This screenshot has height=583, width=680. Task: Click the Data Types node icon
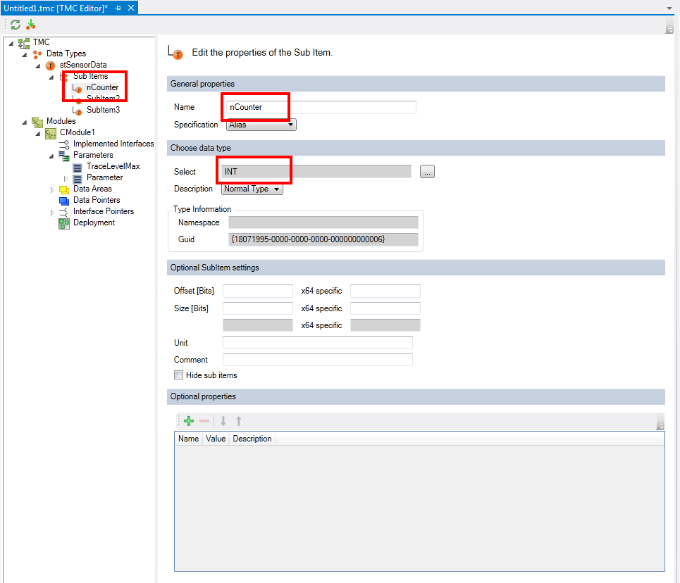coord(37,54)
